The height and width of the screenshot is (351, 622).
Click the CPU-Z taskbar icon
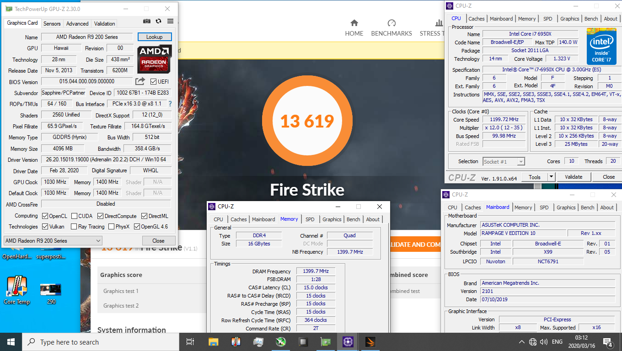[348, 342]
